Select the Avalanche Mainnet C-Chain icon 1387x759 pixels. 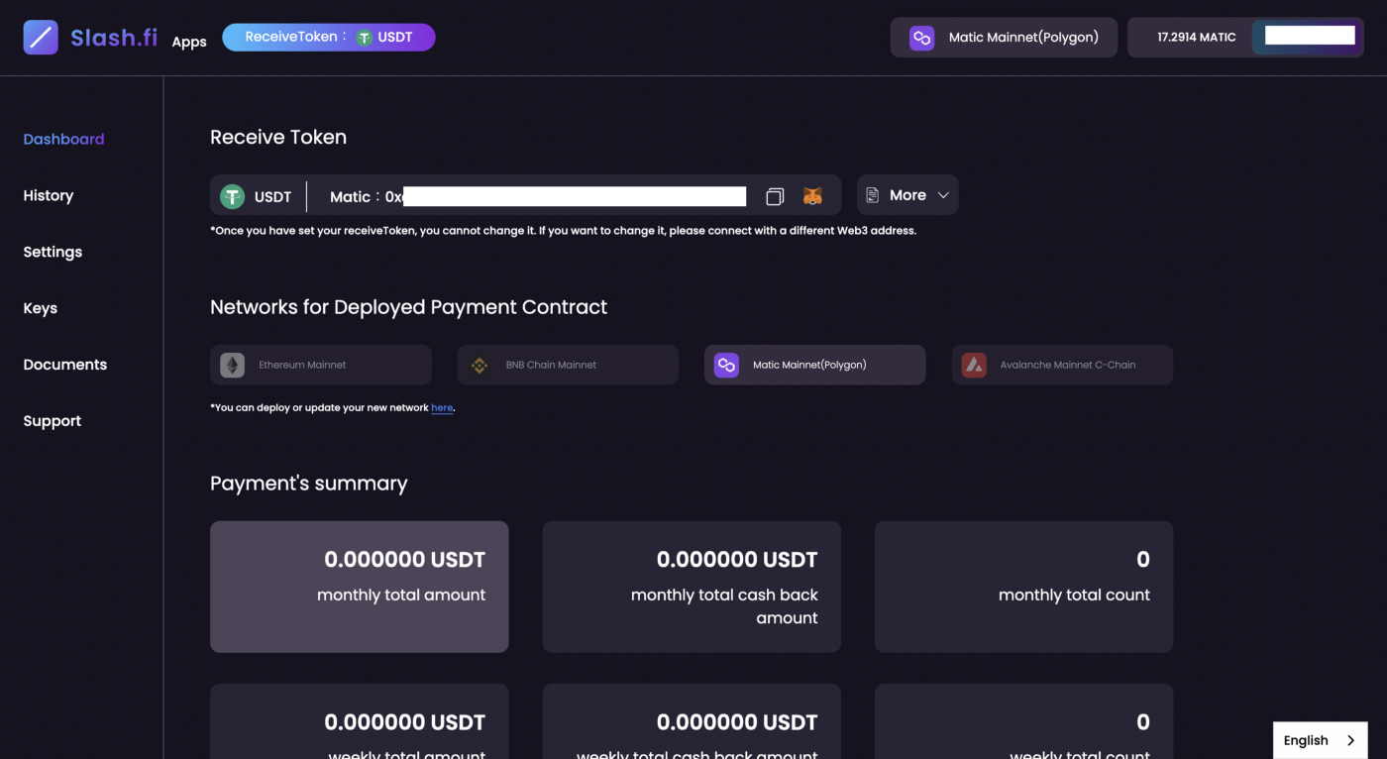pos(974,365)
